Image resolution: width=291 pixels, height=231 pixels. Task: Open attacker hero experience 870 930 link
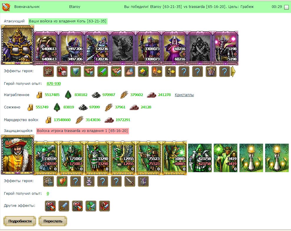pos(54,84)
